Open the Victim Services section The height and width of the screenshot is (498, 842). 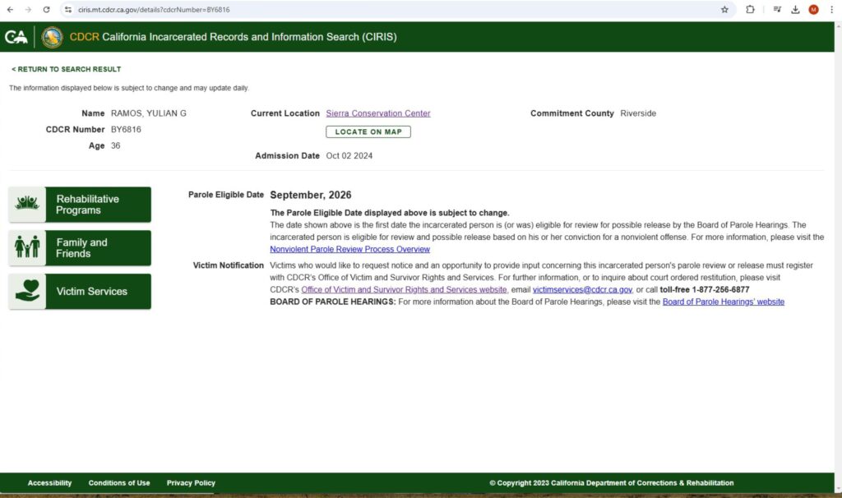pos(80,292)
